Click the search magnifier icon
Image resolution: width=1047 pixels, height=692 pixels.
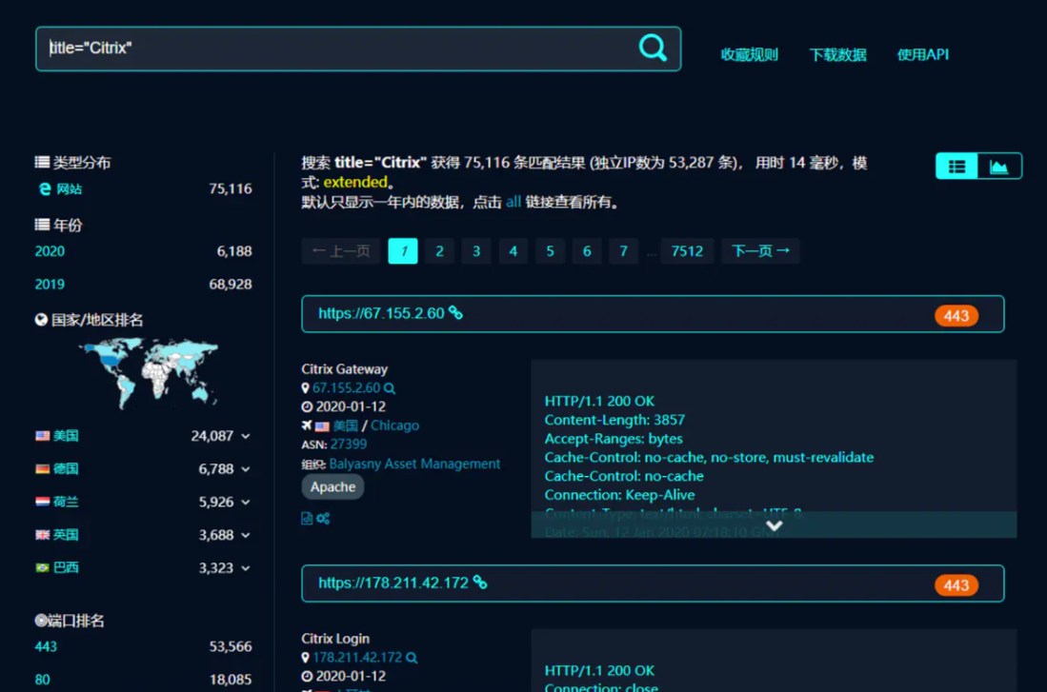click(x=653, y=48)
